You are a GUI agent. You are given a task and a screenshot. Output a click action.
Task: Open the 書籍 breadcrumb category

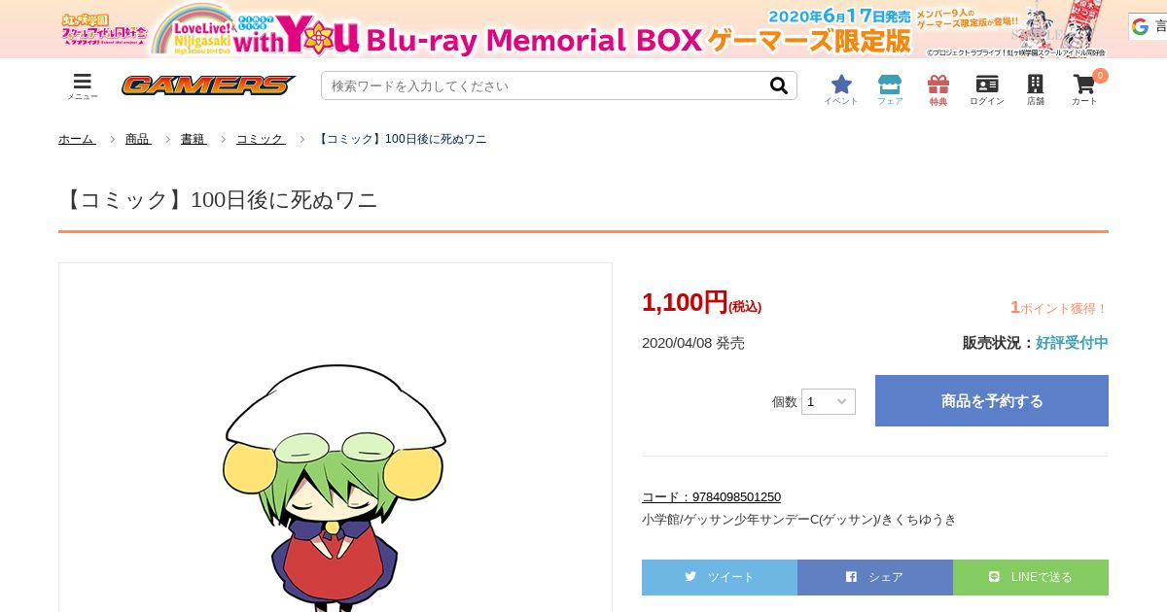coord(194,139)
